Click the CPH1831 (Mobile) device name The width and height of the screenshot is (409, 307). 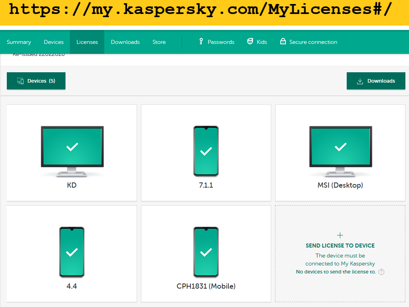(x=206, y=286)
